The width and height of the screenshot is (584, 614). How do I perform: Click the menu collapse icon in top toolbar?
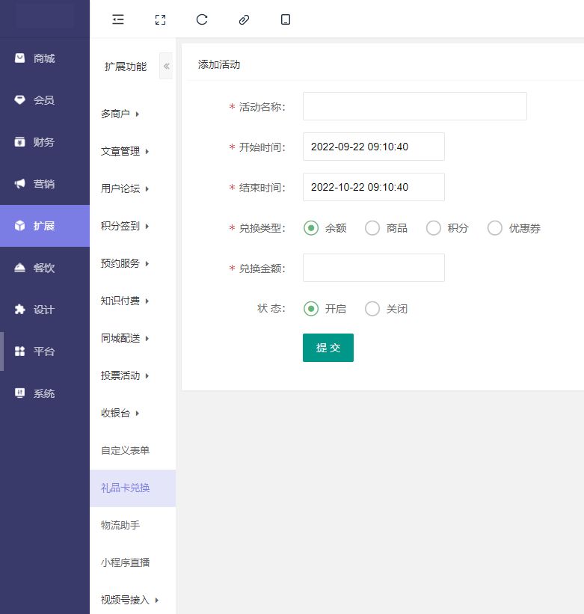pyautogui.click(x=118, y=20)
